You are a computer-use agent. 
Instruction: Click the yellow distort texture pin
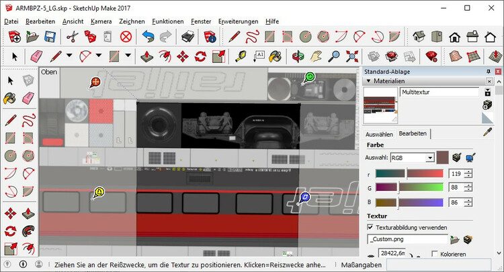point(99,192)
